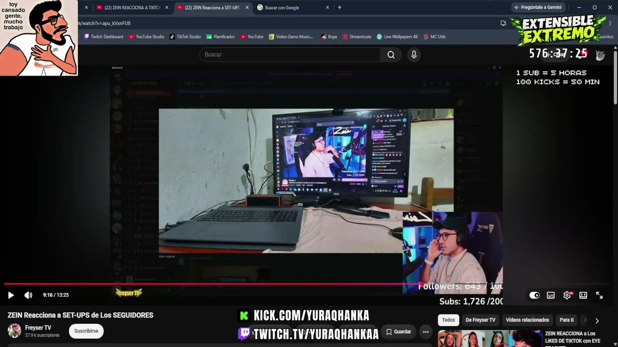Open the Streamloots bookmark
The image size is (618, 347).
click(357, 37)
